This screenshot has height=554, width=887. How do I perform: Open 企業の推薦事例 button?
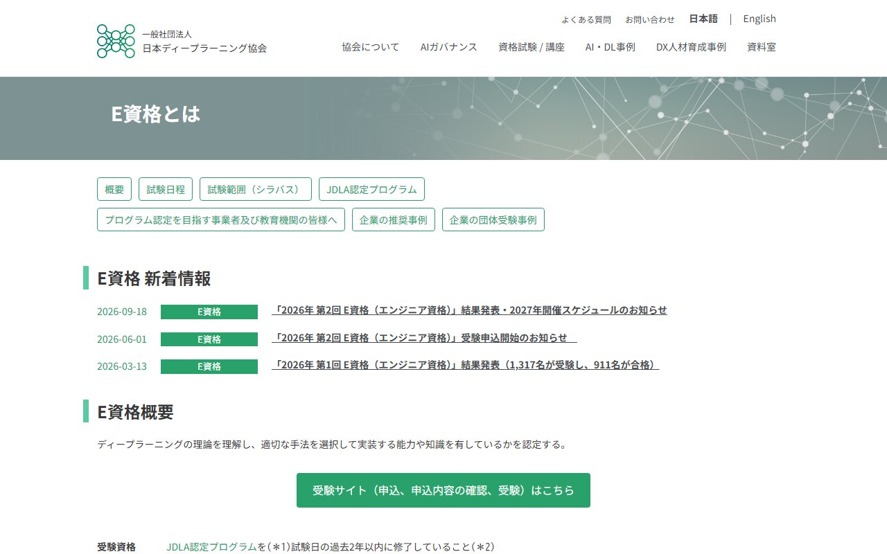[394, 220]
